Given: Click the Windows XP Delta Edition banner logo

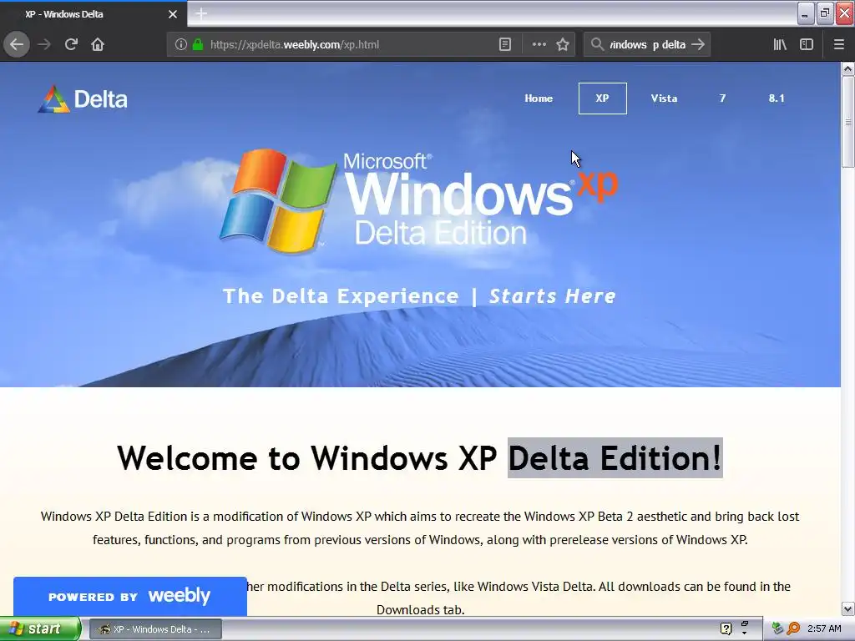Looking at the screenshot, I should tap(418, 200).
